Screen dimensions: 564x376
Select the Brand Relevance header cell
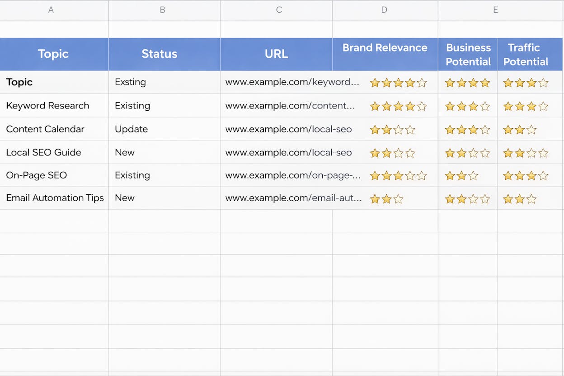[x=385, y=54]
